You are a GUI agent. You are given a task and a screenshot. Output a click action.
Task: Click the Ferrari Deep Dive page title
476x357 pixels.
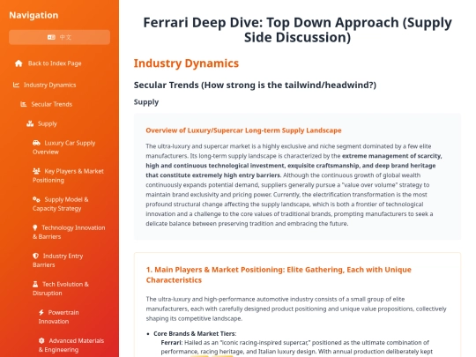point(297,30)
